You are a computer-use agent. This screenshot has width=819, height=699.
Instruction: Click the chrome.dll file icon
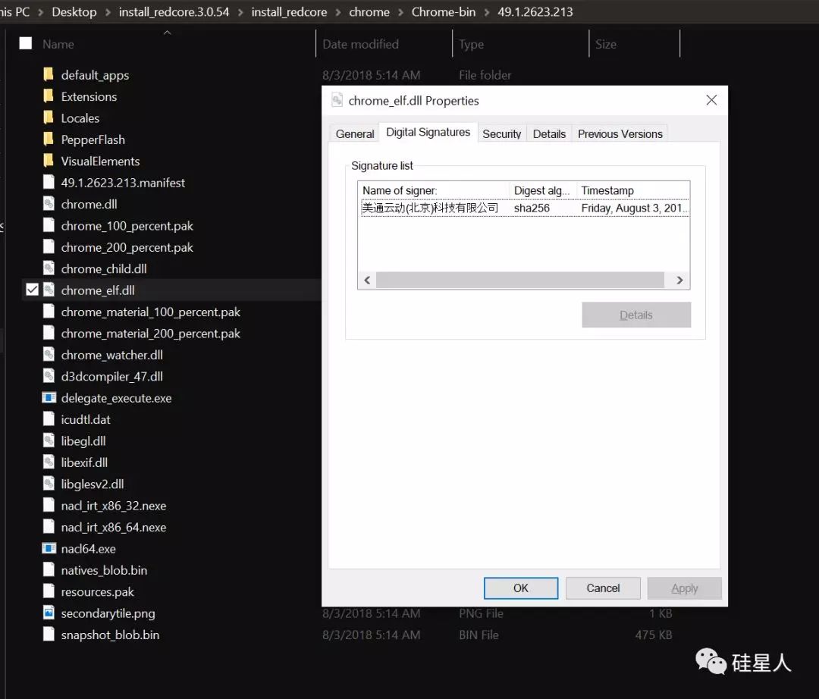click(x=49, y=204)
